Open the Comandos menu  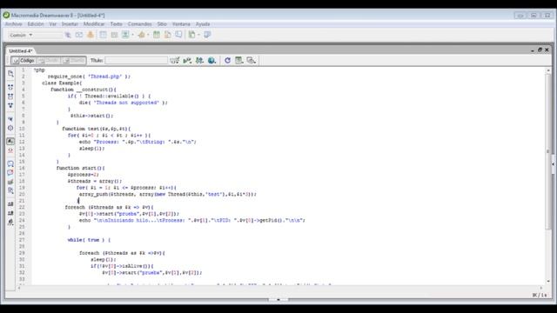click(139, 23)
